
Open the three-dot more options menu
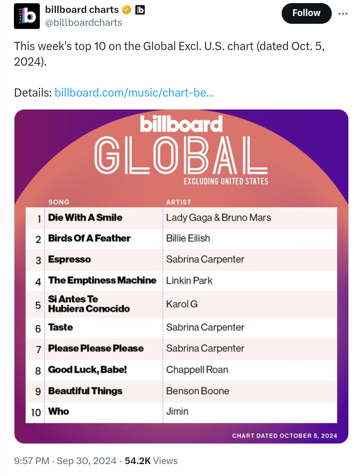(x=343, y=13)
